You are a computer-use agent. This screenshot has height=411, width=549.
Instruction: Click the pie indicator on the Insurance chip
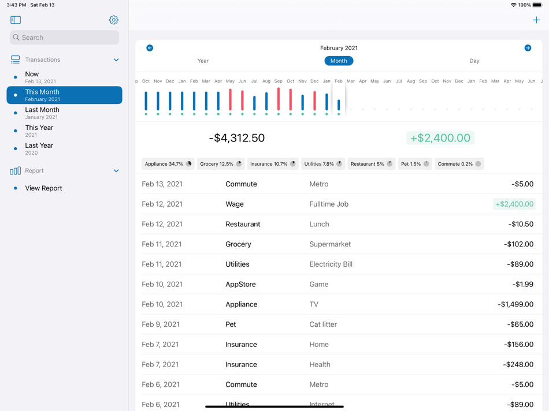coord(292,163)
